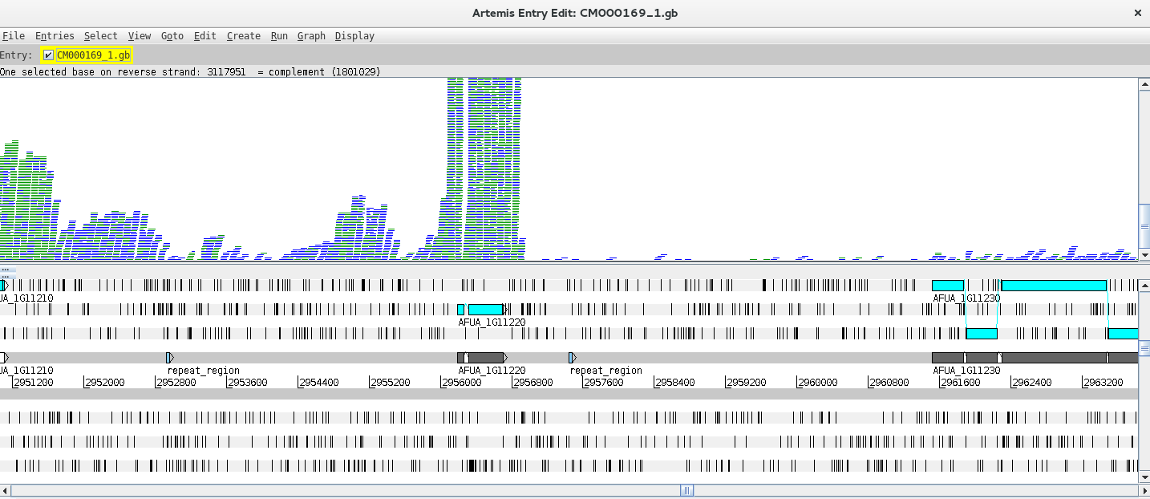Screen dimensions: 1150x499
Task: Open the Graph menu
Action: tap(311, 36)
